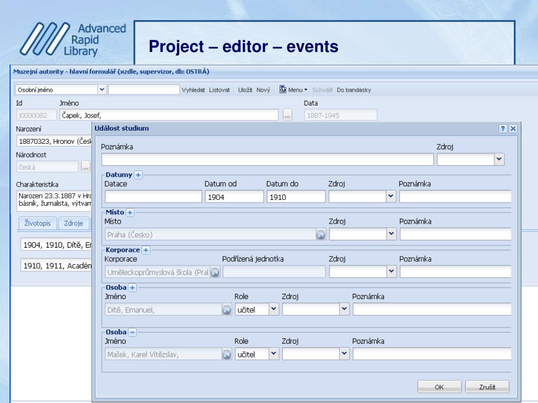Close the Událost studium dialog
538x403 pixels.
pos(513,129)
